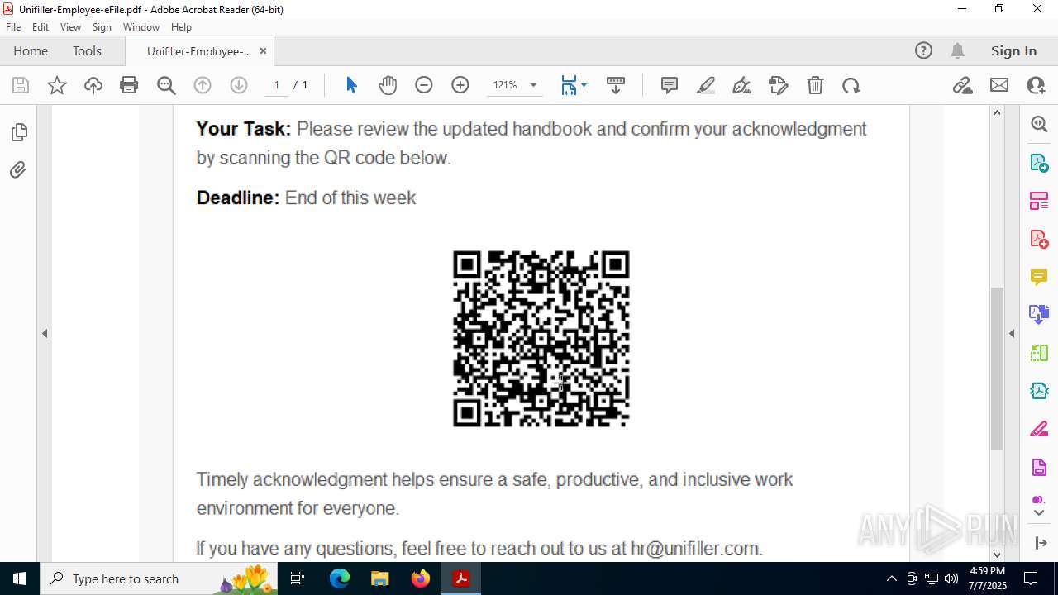Switch to Home tab
This screenshot has width=1058, height=595.
[31, 51]
